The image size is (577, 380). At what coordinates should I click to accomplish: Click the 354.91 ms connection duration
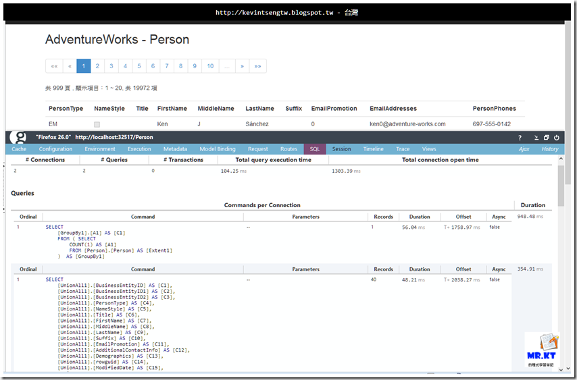tap(530, 269)
